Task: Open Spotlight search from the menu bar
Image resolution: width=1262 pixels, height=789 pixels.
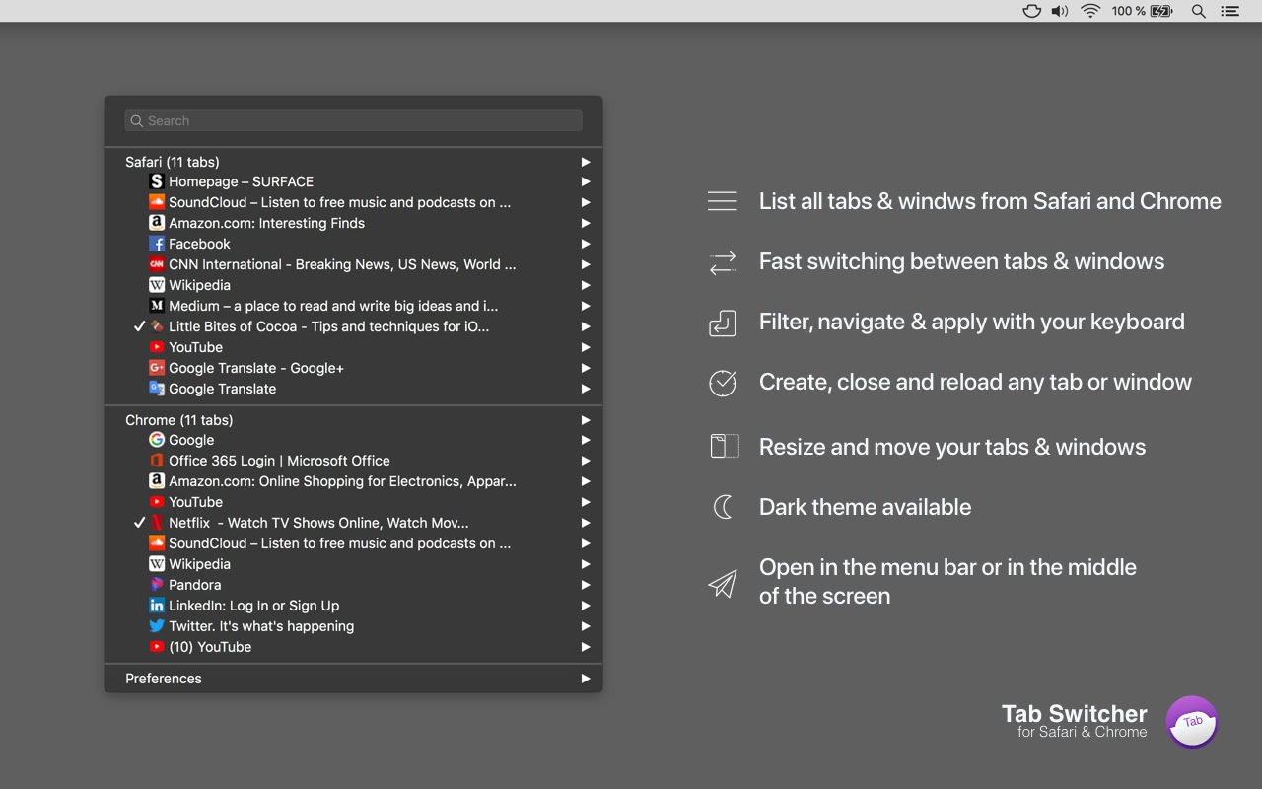Action: coord(1198,11)
